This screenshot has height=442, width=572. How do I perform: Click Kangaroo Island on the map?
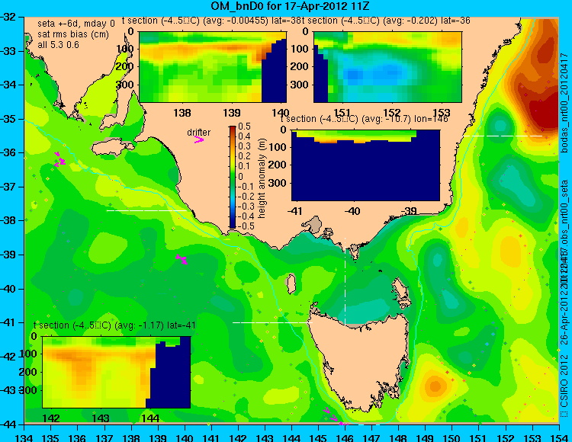point(112,147)
